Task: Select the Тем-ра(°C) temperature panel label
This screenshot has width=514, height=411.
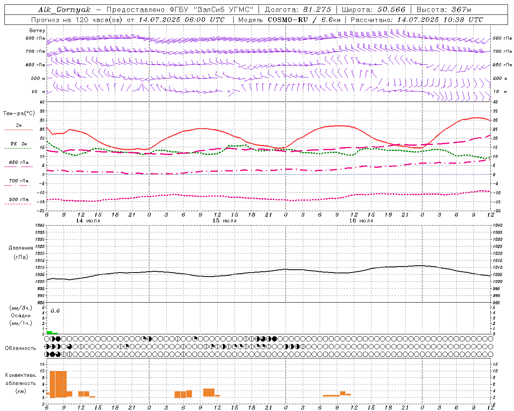Action: 19,114
